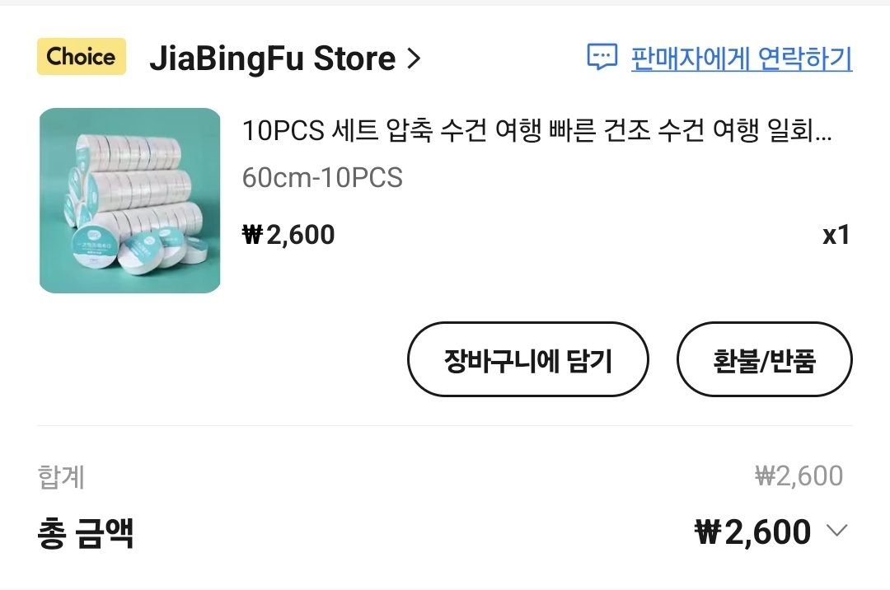This screenshot has width=890, height=590.
Task: Tap the 환불/반품 button
Action: [764, 359]
